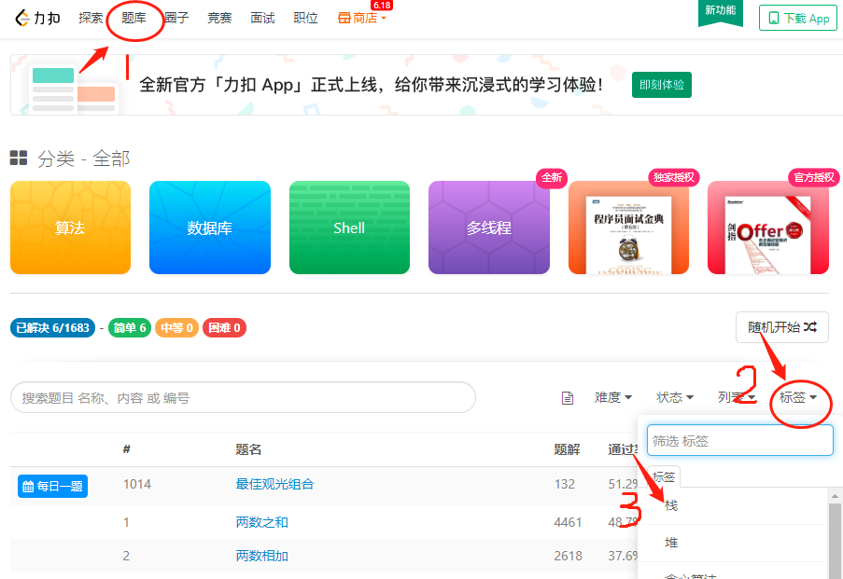Open the 商店 shopping icon with 6.18 badge
The width and height of the screenshot is (843, 579).
pyautogui.click(x=344, y=17)
